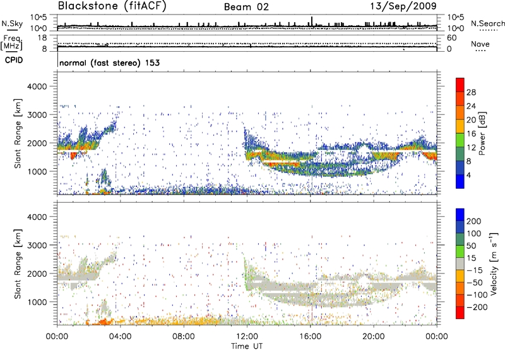Click the normal (fast stereo) 153 text
The width and height of the screenshot is (505, 350).
point(109,63)
